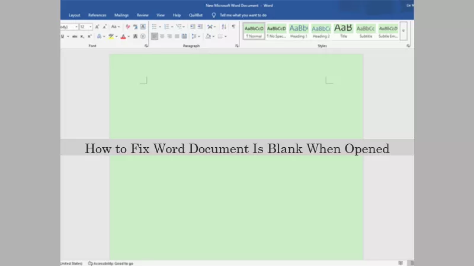Click the Character Shading icon
This screenshot has height=266, width=474.
click(x=136, y=37)
